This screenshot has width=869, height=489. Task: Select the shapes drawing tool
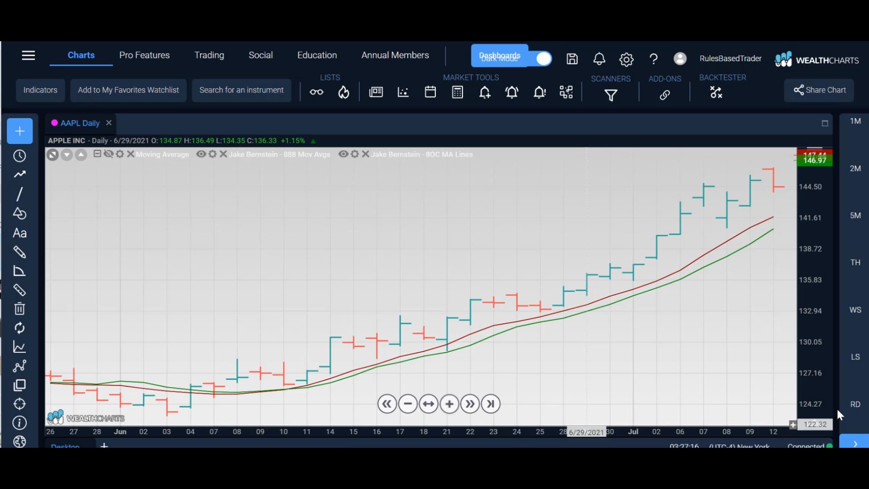(x=19, y=213)
